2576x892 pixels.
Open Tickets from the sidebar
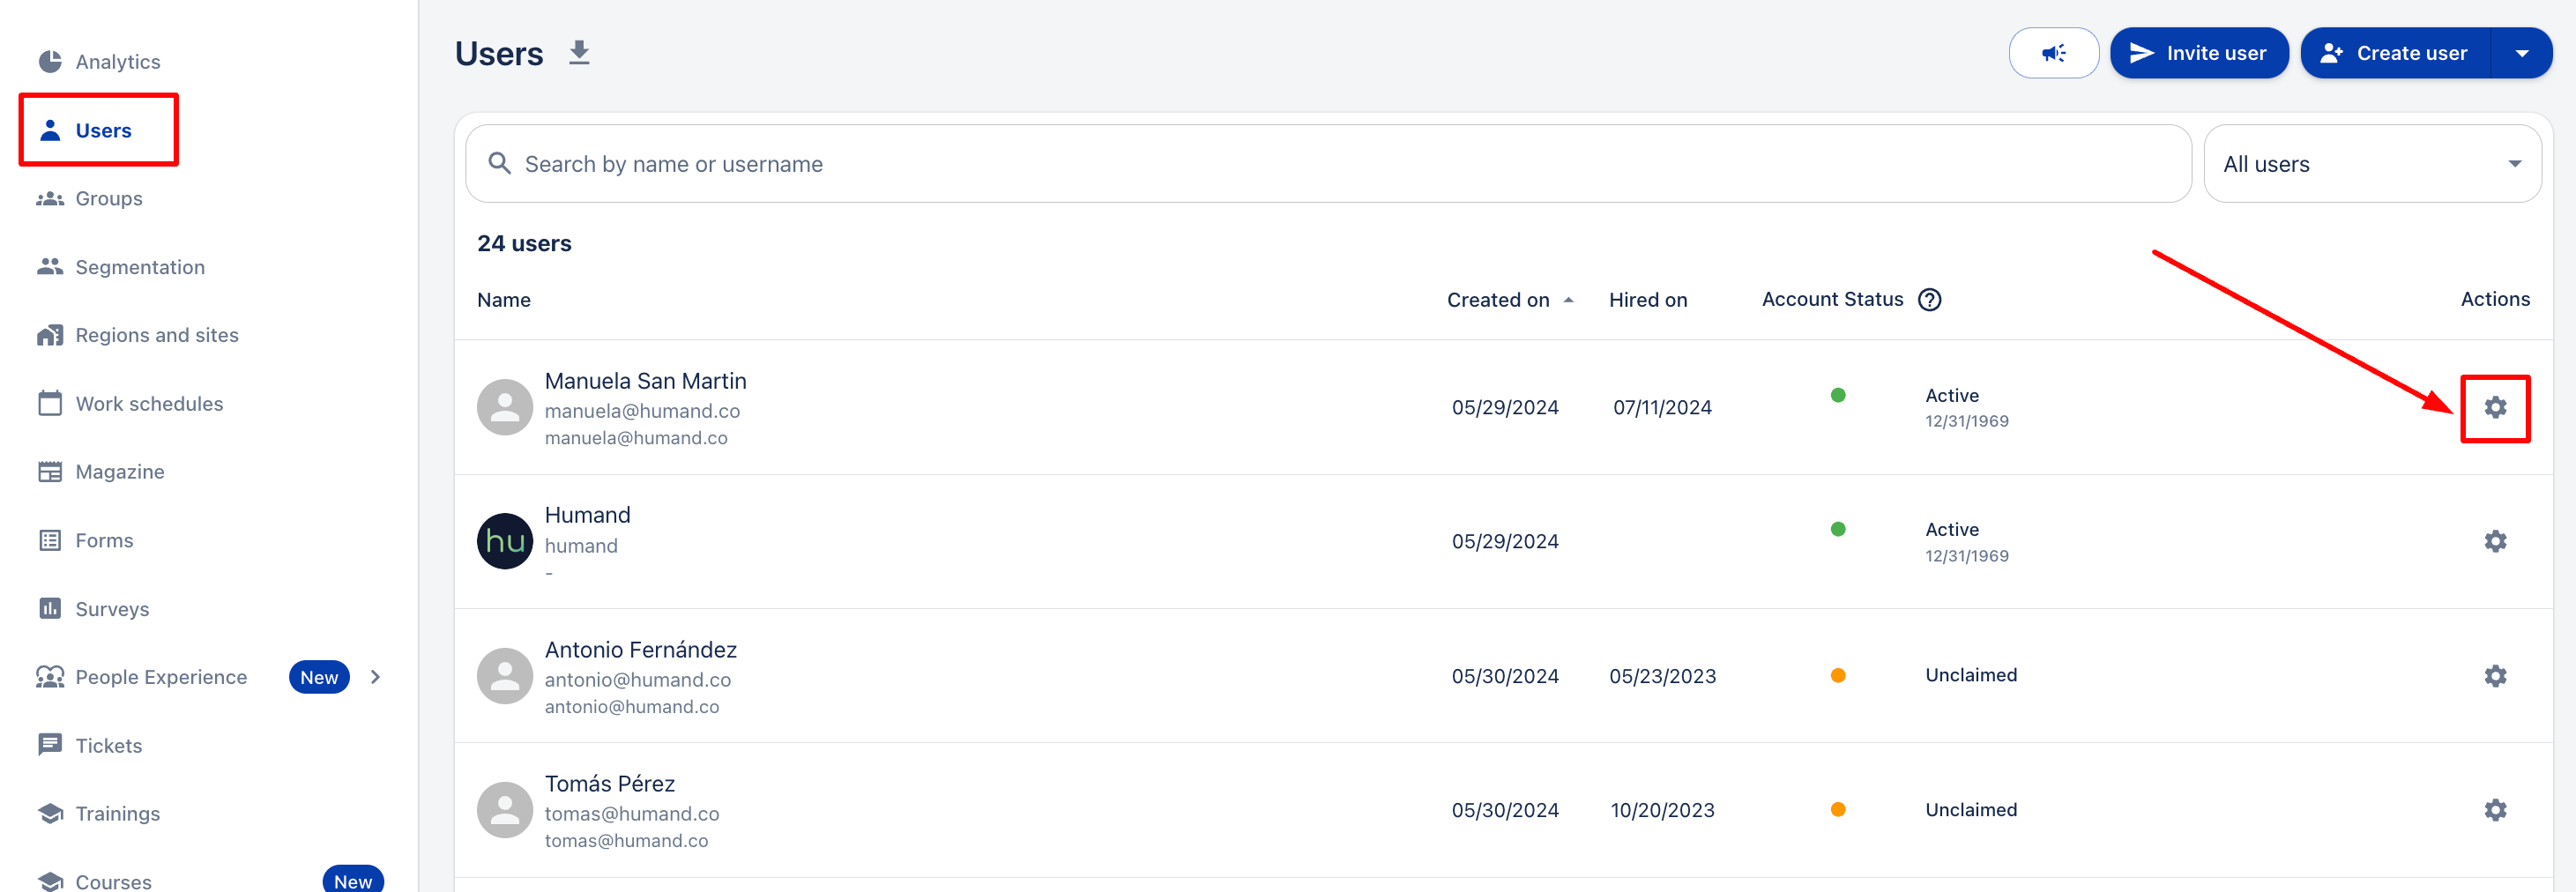108,746
